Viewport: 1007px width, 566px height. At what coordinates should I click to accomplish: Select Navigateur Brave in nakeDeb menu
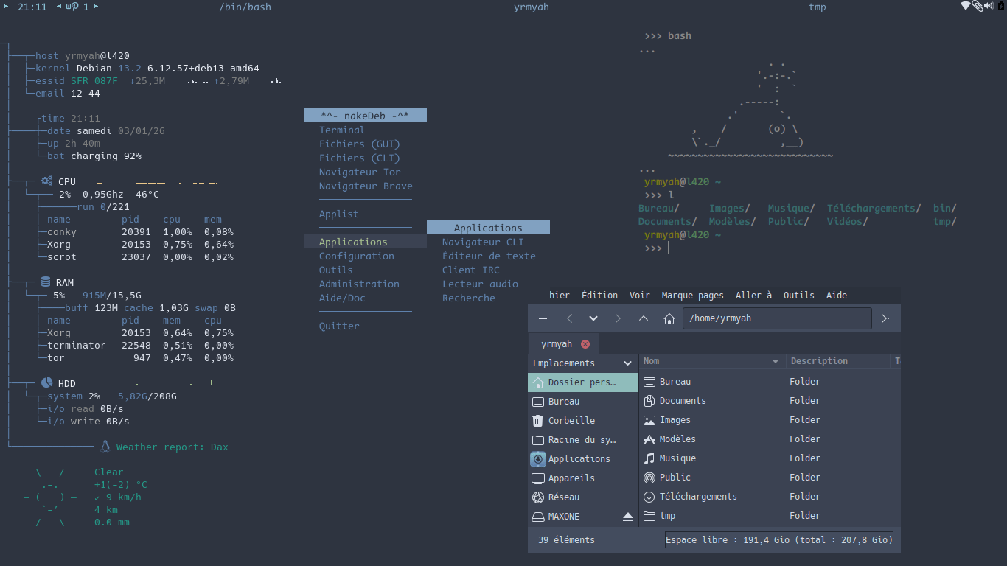pyautogui.click(x=366, y=186)
